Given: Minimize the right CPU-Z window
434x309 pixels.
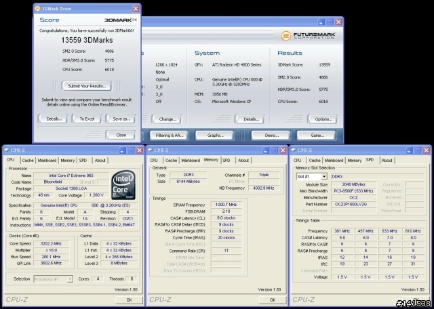Looking at the screenshot, I should pyautogui.click(x=410, y=150).
